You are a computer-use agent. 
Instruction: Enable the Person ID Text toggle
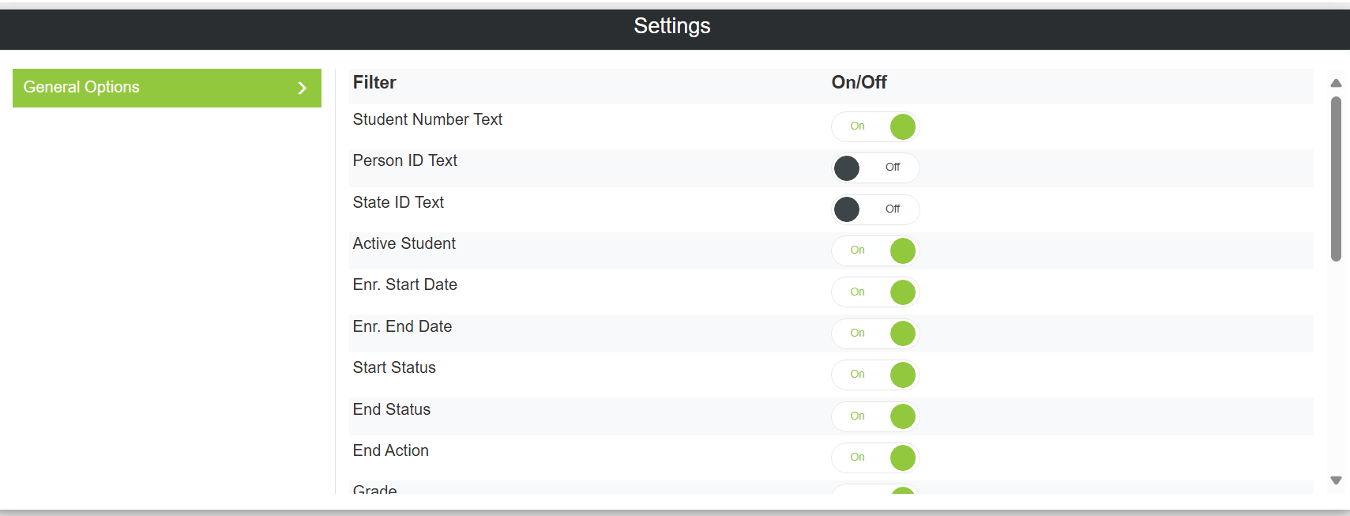[x=875, y=168]
